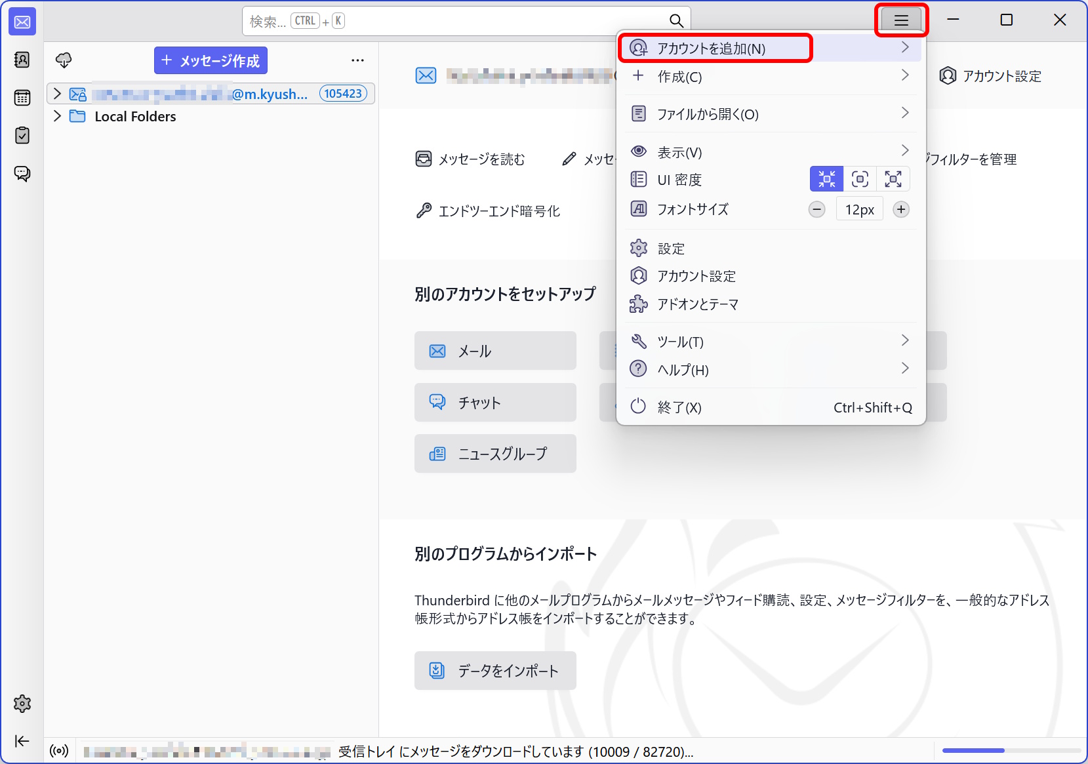Set up a メール account button
Image resolution: width=1088 pixels, height=764 pixels.
pyautogui.click(x=495, y=351)
